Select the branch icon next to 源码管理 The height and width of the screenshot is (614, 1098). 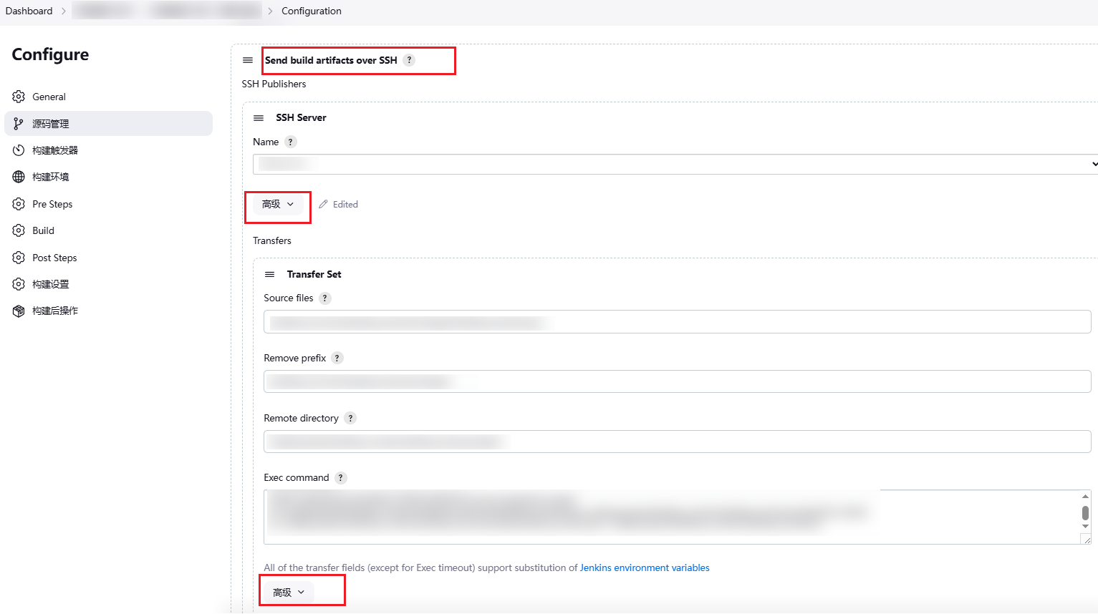click(x=19, y=123)
